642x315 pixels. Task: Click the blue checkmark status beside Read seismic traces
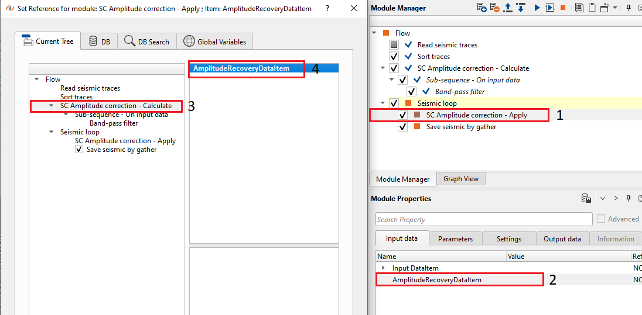[x=408, y=45]
